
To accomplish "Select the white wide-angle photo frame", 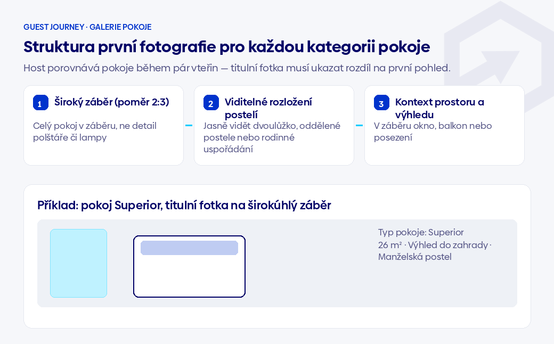I will [x=190, y=266].
